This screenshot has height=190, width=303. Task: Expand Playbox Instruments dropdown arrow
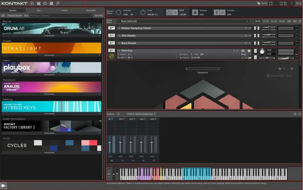coord(99,75)
